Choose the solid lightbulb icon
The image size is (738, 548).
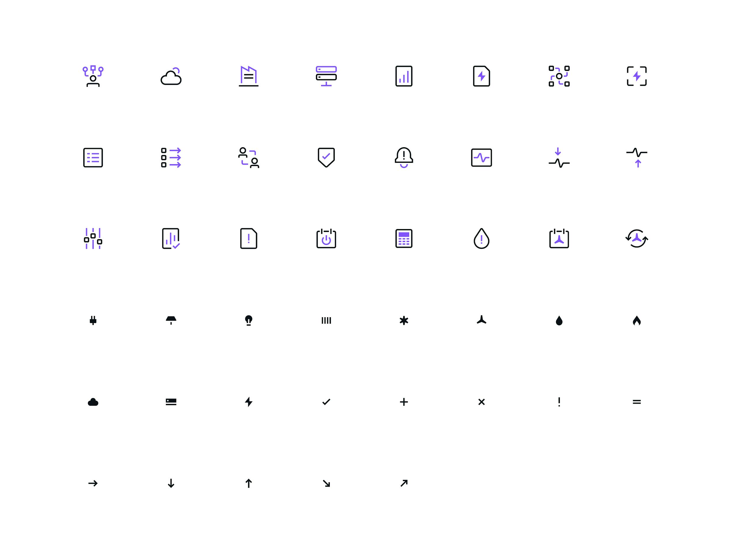[248, 320]
